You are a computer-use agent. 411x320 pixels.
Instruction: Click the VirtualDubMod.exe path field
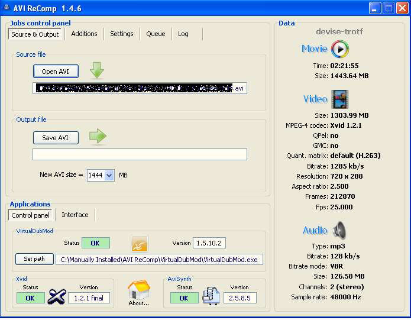click(x=159, y=260)
